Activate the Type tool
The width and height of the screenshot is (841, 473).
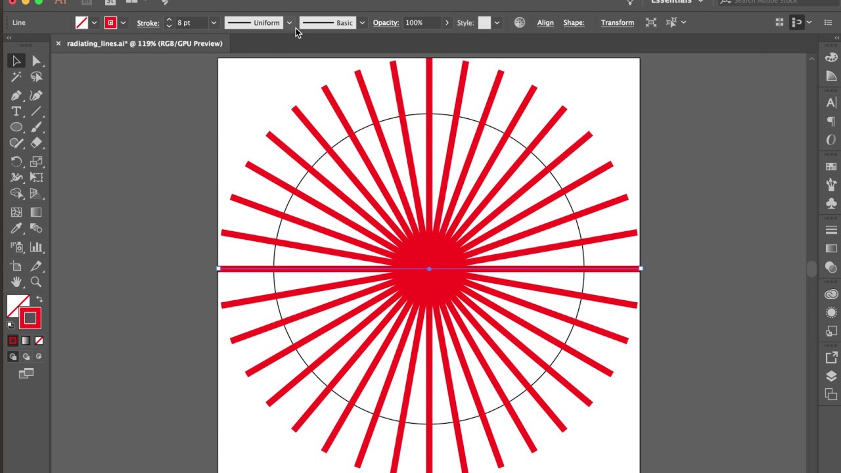tap(16, 111)
